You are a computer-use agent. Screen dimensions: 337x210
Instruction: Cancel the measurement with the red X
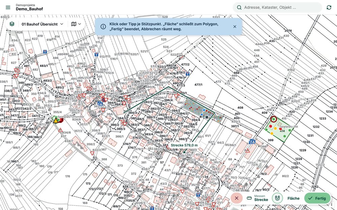tap(237, 198)
